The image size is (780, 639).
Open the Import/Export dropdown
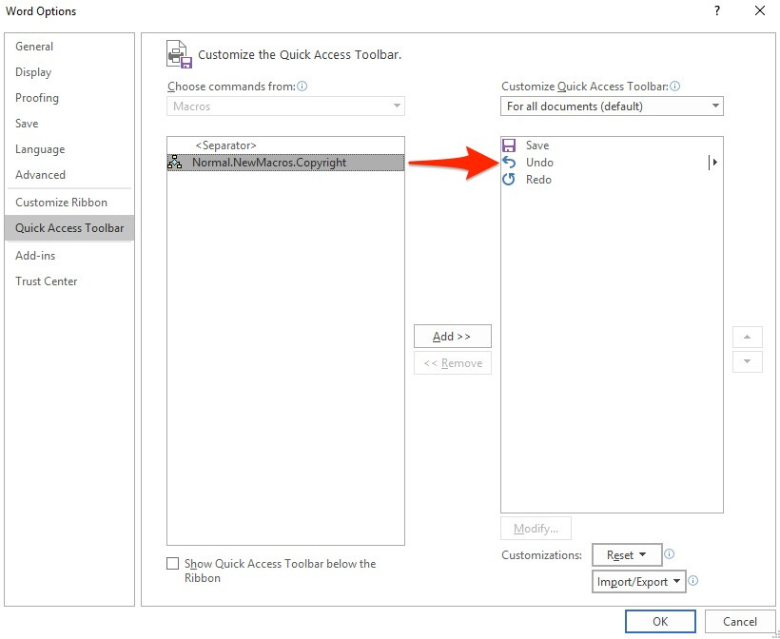point(638,581)
